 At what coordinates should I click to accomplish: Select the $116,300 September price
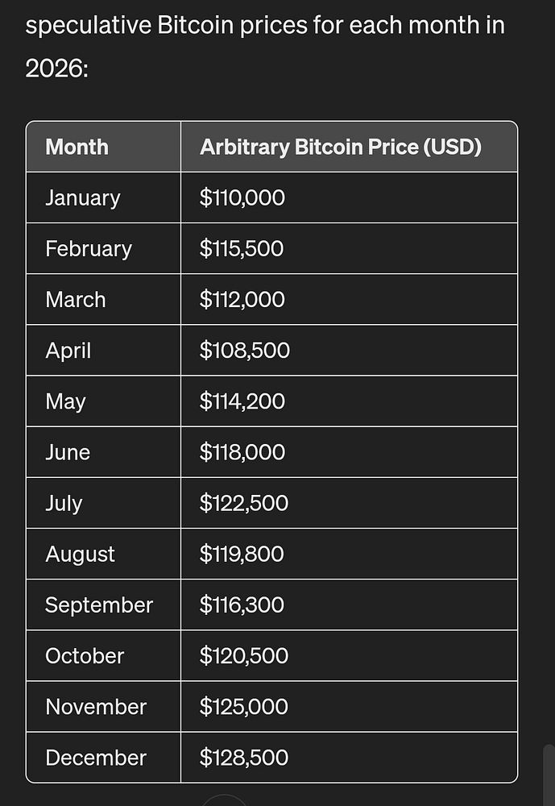(242, 605)
